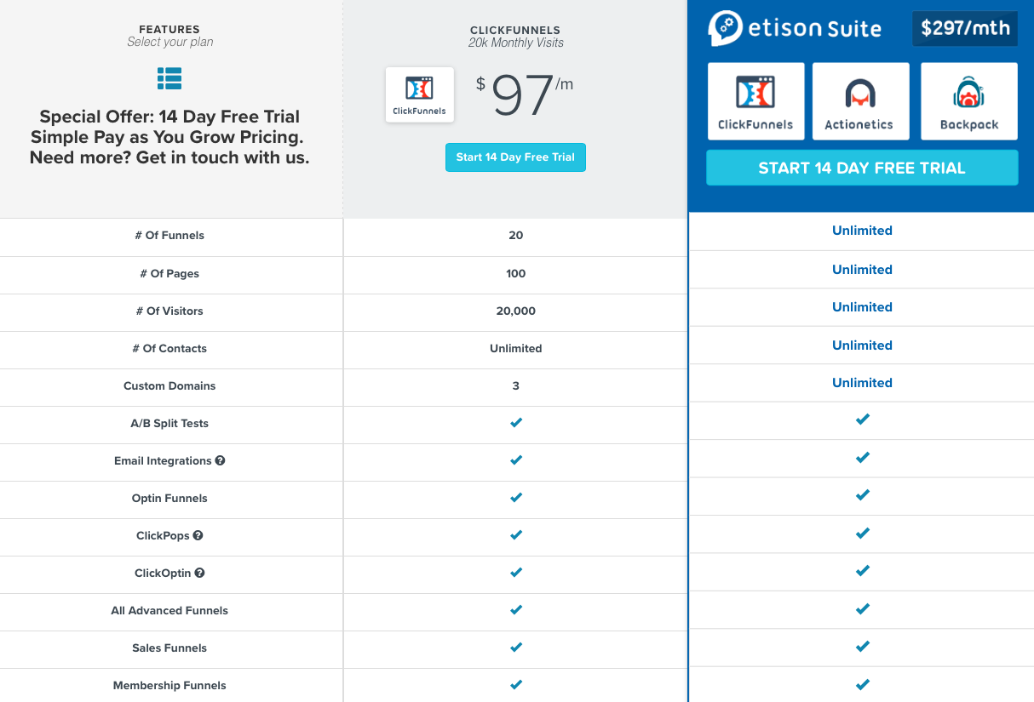Click the 'All Advanced Funnels' feature label

click(169, 611)
